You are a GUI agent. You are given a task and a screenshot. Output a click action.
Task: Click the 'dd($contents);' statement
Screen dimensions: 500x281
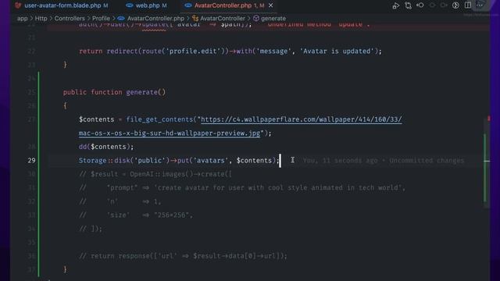[x=106, y=147]
